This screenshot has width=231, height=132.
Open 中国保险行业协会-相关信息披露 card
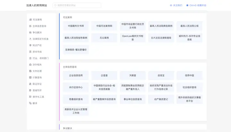pos(104,87)
